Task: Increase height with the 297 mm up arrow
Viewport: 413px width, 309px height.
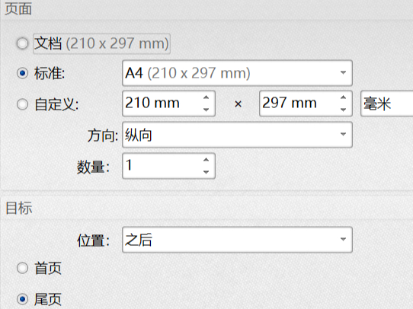Action: [x=343, y=97]
